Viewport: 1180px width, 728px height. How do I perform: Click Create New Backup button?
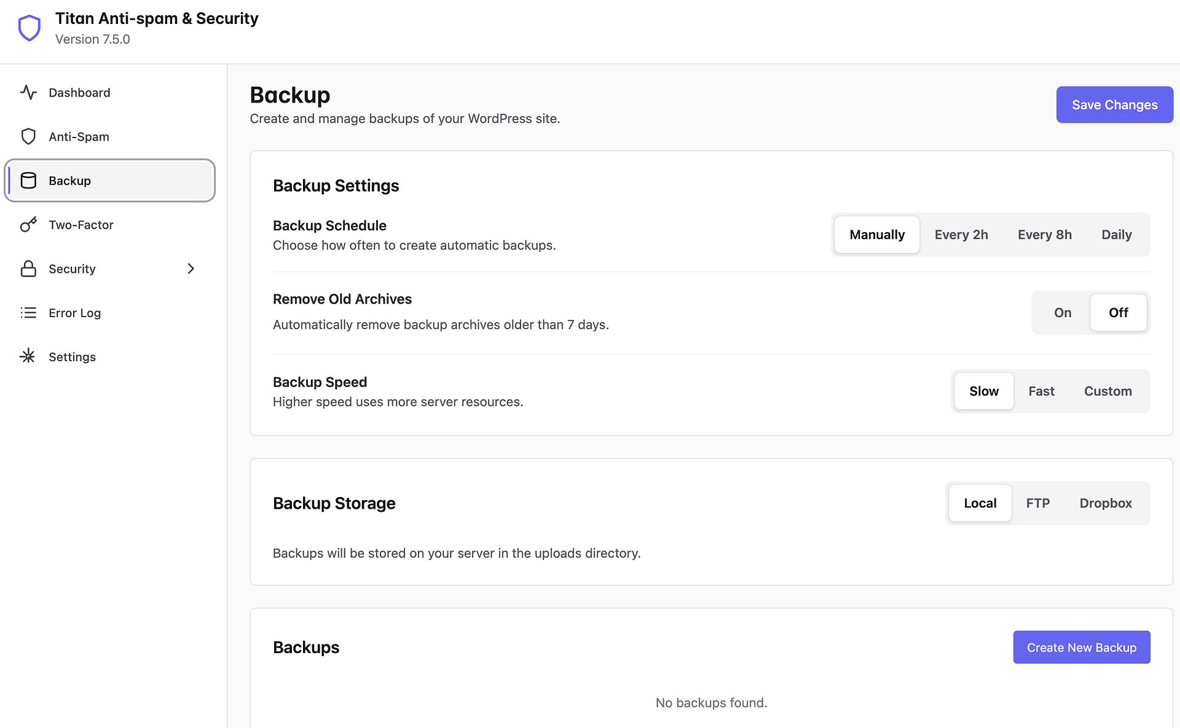[x=1081, y=648]
